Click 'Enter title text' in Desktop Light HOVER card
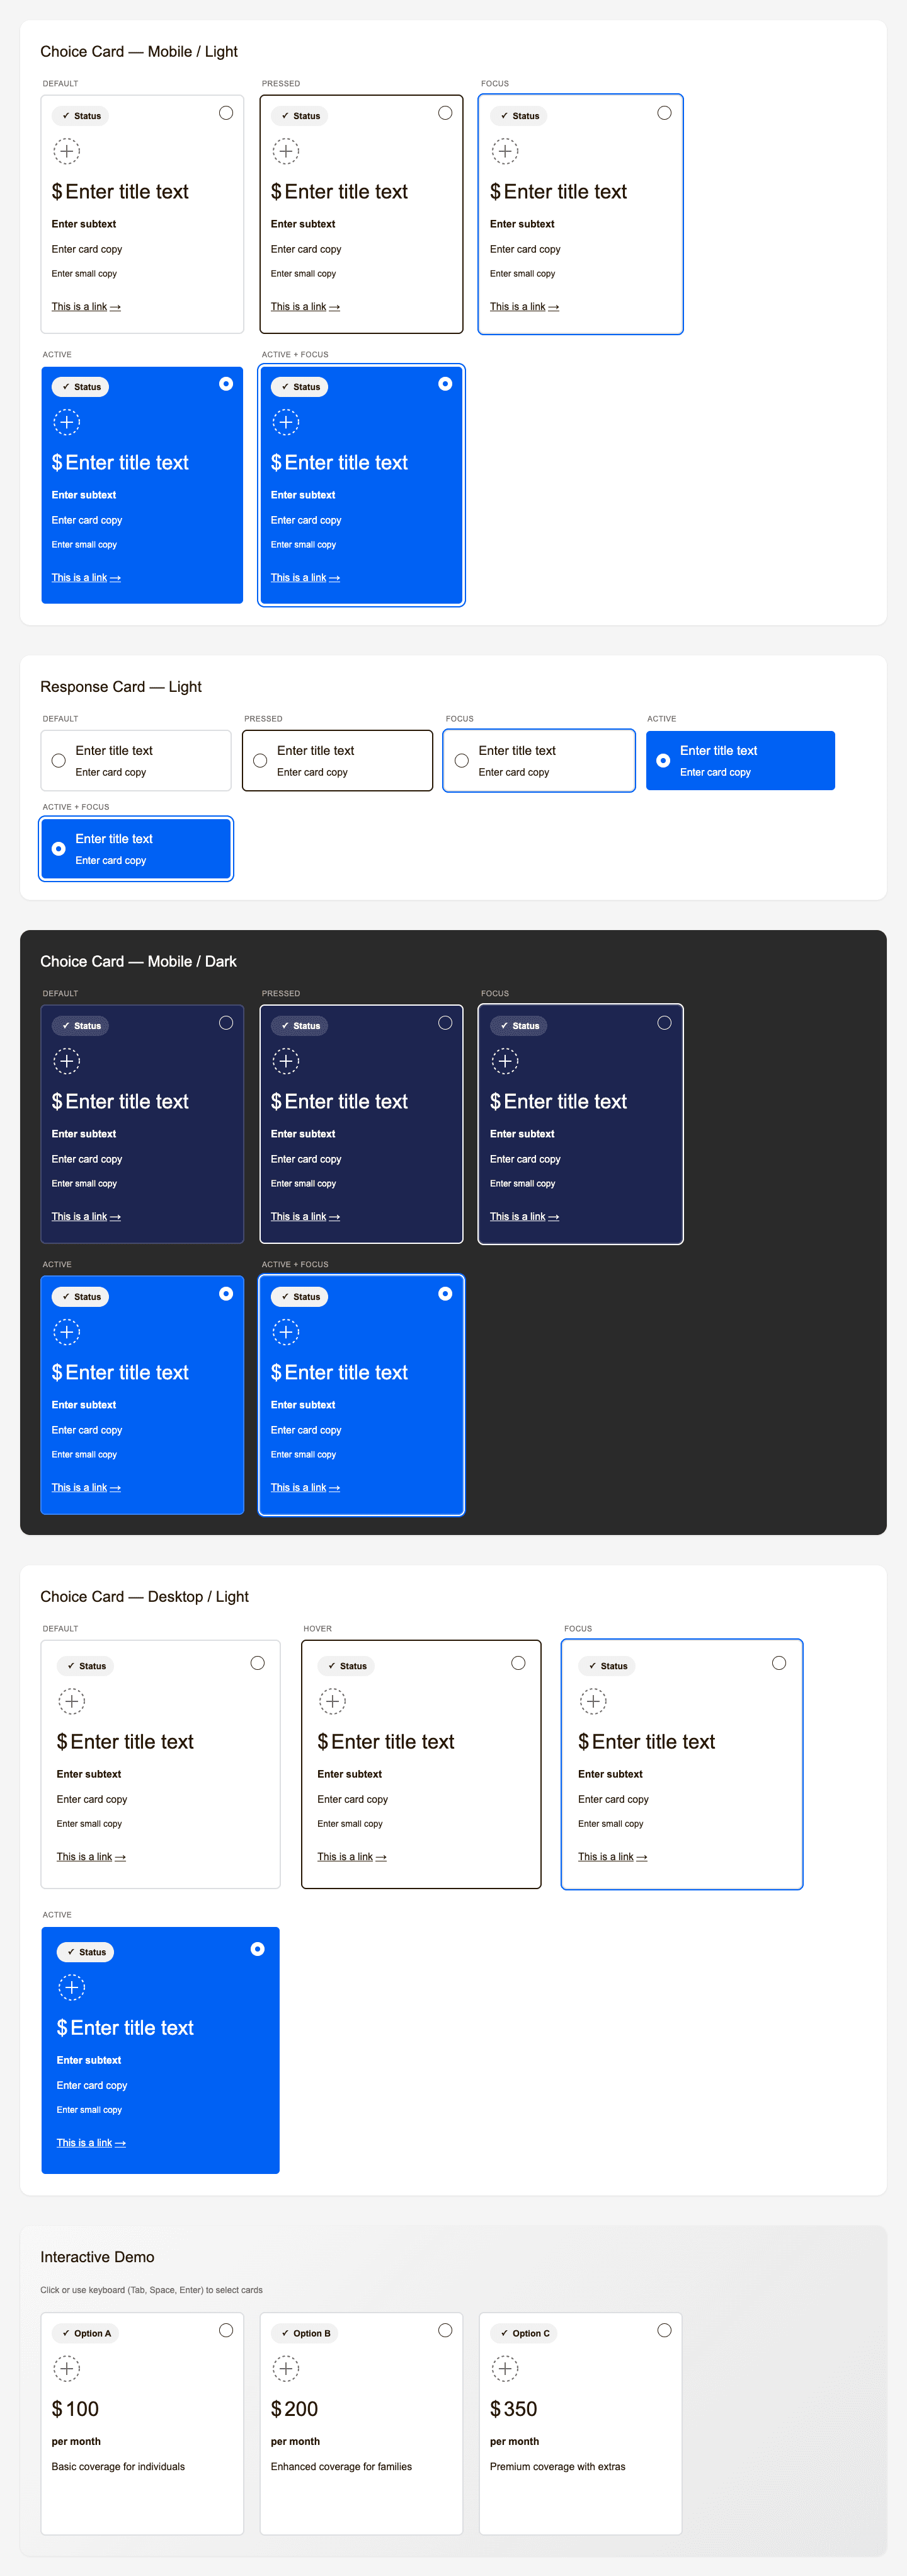Viewport: 907px width, 2576px height. (x=393, y=1743)
